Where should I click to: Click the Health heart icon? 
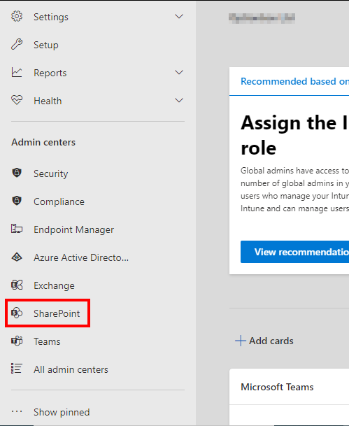point(17,100)
